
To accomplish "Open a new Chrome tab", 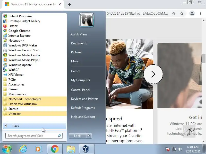I will point(70,4).
